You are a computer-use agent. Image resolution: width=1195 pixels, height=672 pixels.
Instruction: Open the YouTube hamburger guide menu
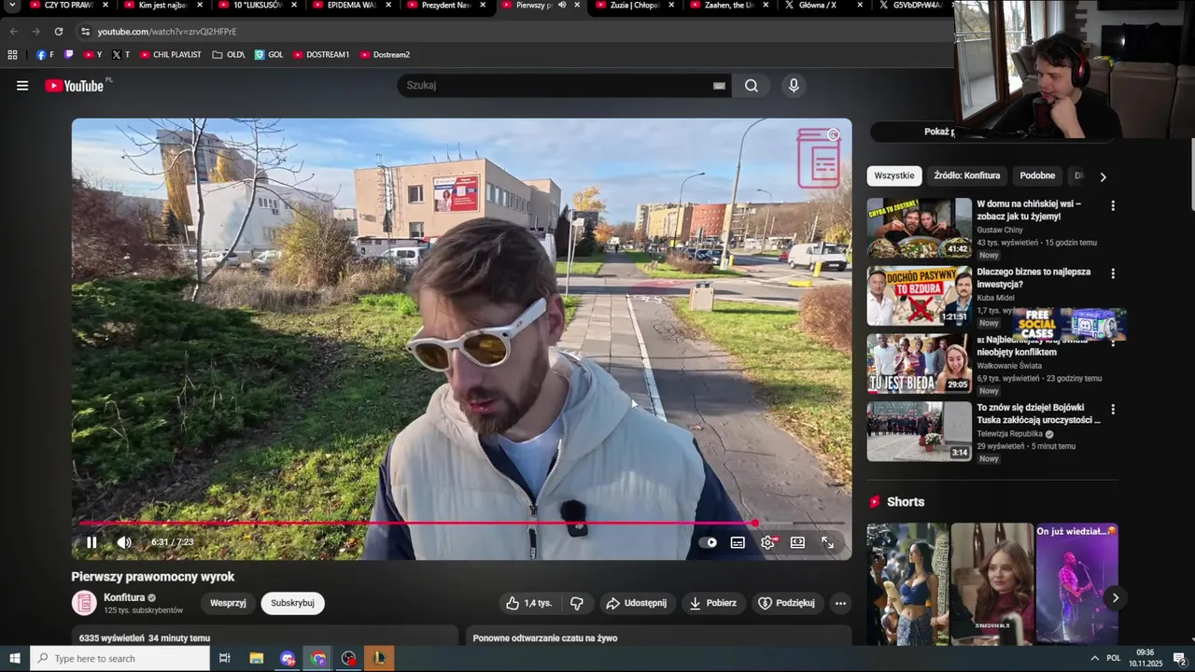click(22, 86)
